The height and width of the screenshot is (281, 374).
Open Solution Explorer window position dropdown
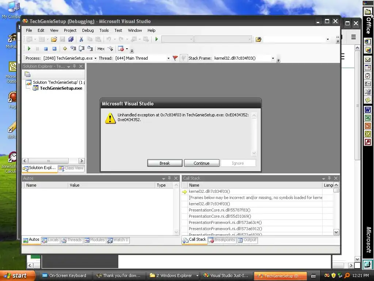click(x=68, y=67)
